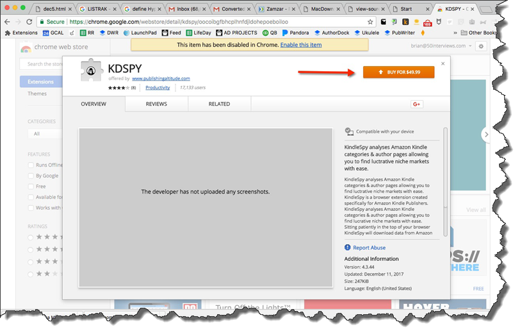Close the KDSPY detail dialog

(443, 63)
